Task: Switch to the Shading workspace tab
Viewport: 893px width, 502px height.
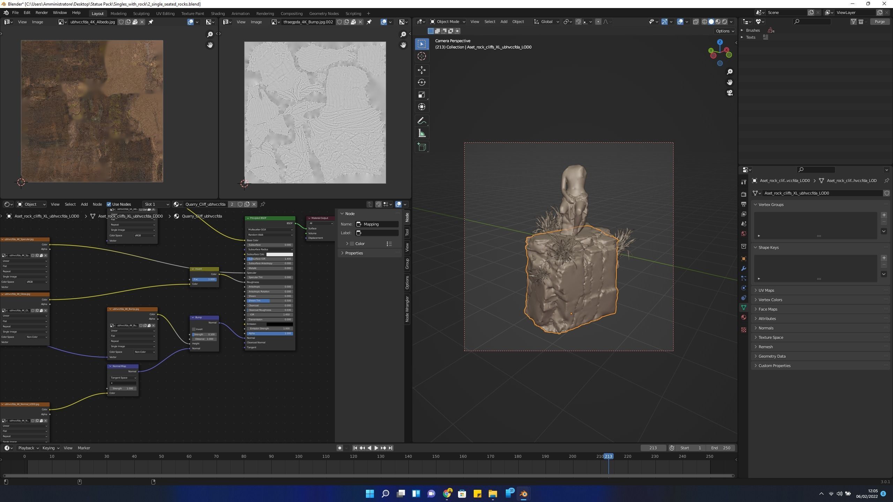Action: [218, 13]
